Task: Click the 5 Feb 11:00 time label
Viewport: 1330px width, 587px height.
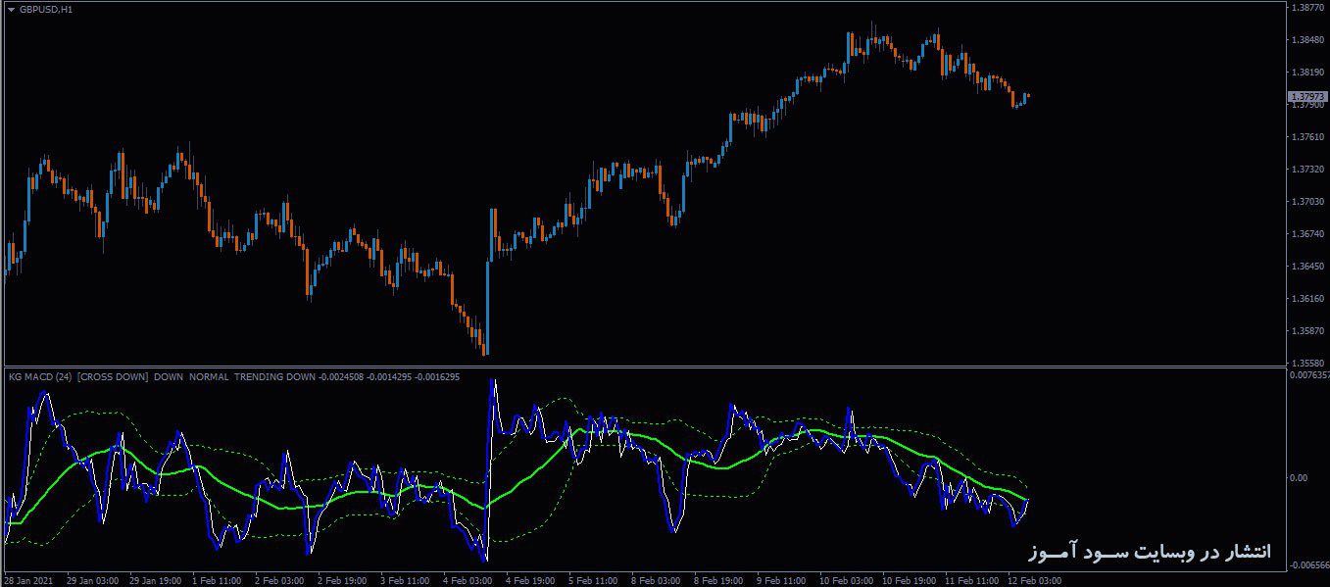Action: (594, 580)
